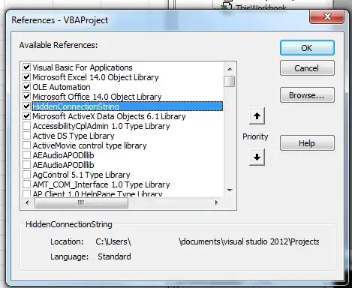This screenshot has width=352, height=288.
Task: Select Active DS Type Library row text
Action: [x=74, y=136]
